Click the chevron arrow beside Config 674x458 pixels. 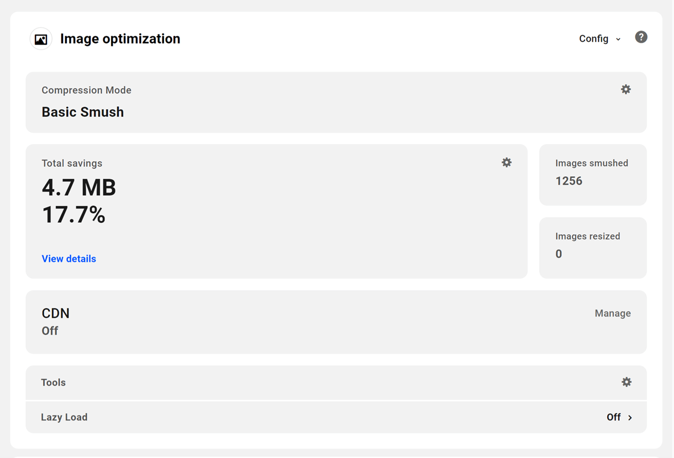click(618, 39)
